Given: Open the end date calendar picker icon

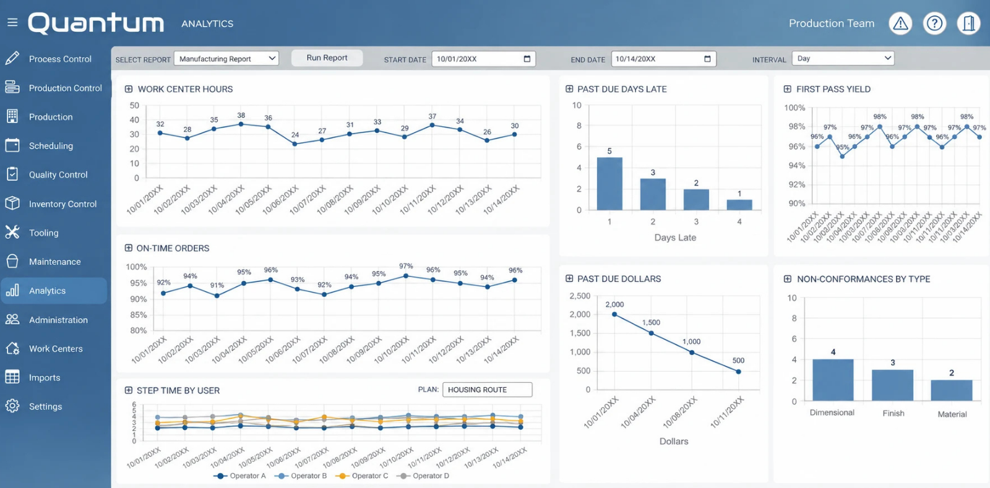Looking at the screenshot, I should 707,59.
